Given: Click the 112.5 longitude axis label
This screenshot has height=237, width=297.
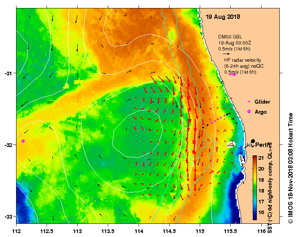Looking at the screenshot, I should (47, 231).
